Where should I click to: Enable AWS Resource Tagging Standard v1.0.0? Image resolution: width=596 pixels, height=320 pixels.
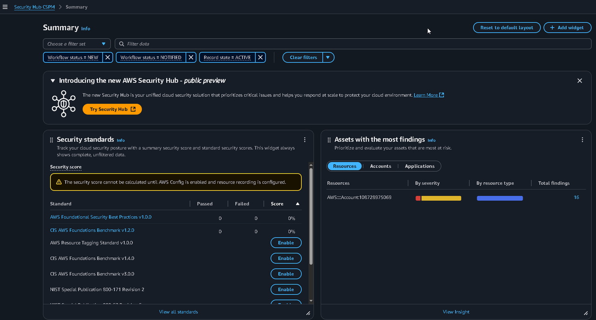point(286,243)
